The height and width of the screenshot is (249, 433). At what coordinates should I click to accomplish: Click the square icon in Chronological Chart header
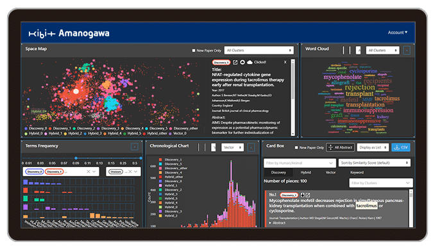coord(251,147)
